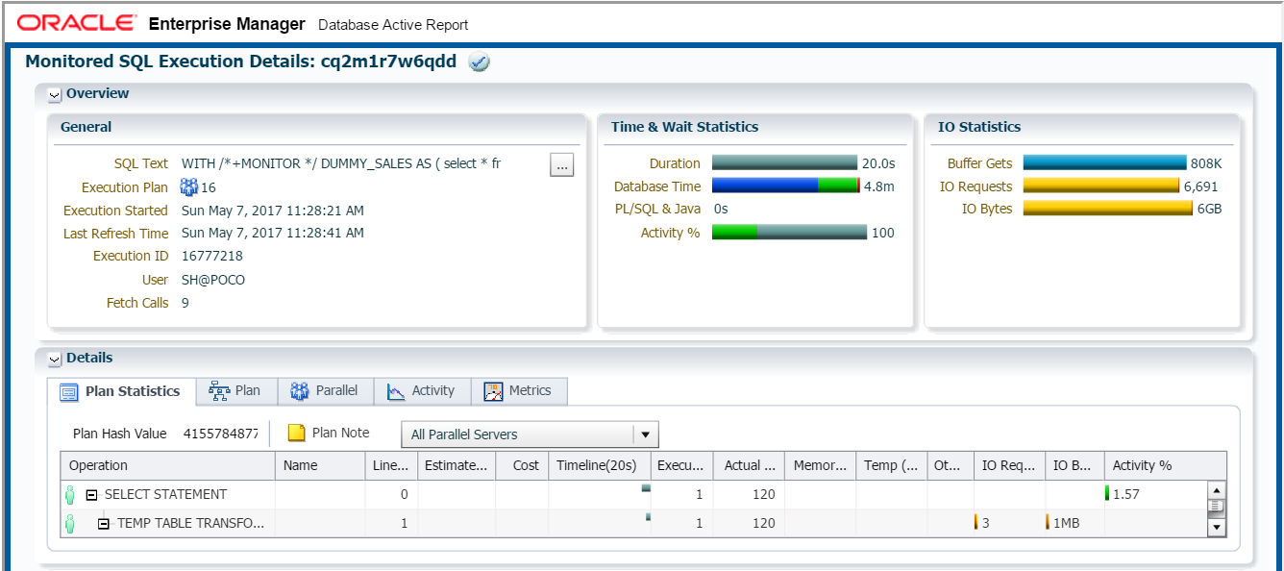Click the Activity % column header
Screen dimensions: 1284x571
point(1165,465)
